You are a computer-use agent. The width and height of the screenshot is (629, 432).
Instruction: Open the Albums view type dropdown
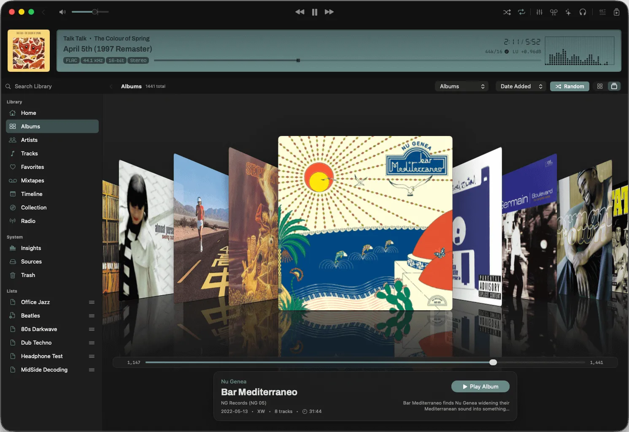click(x=462, y=86)
